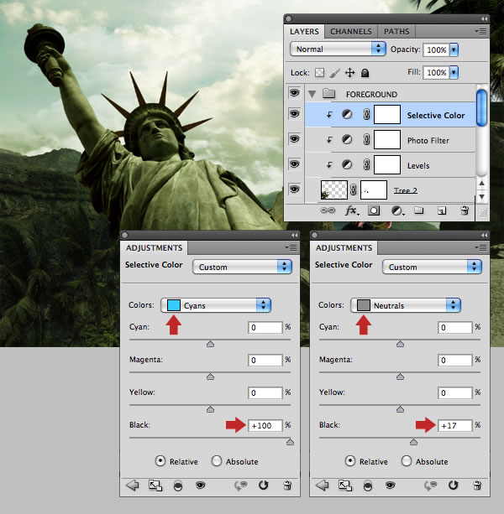This screenshot has width=504, height=514.
Task: Clip to layer icon in Neutrals adjustments panel
Action: [x=367, y=485]
